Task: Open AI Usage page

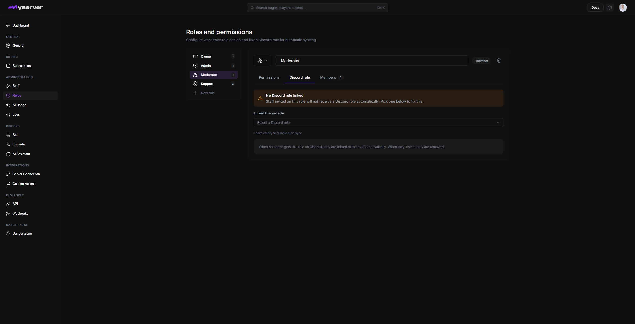Action: (x=30, y=105)
